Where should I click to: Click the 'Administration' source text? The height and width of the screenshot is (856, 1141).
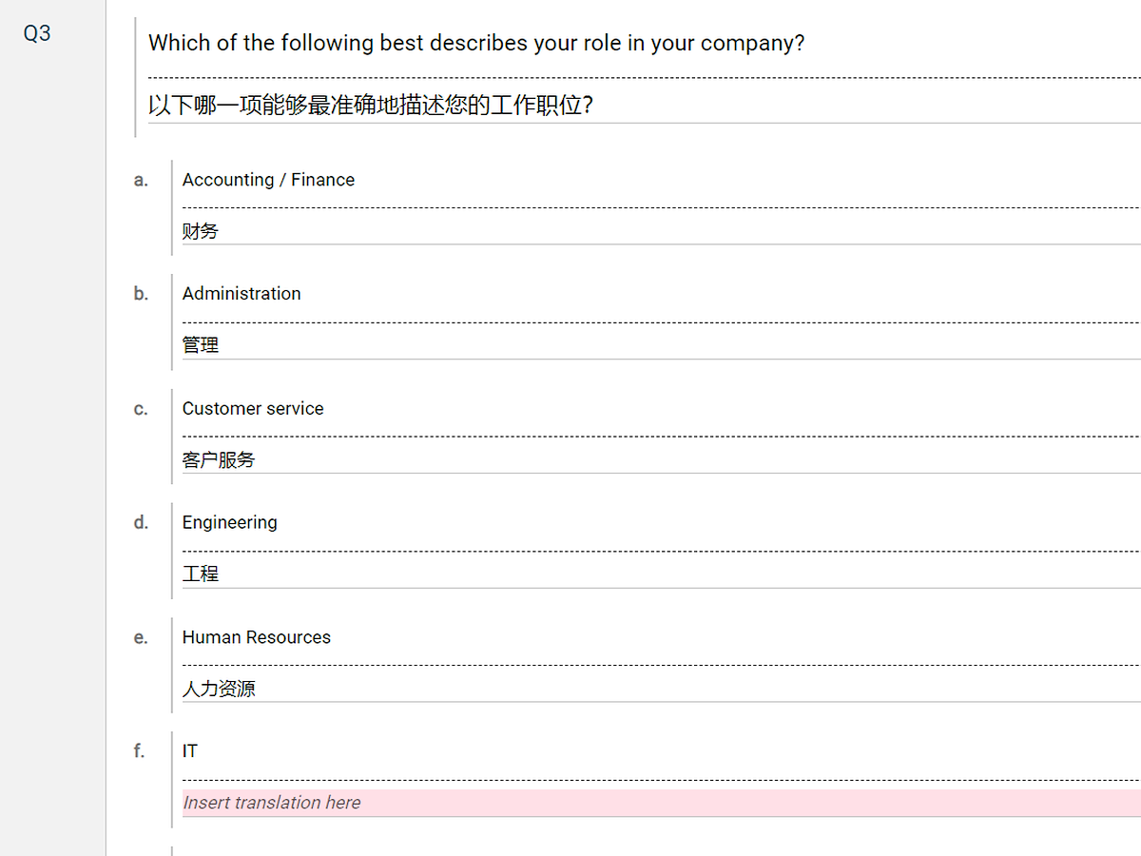pos(242,294)
